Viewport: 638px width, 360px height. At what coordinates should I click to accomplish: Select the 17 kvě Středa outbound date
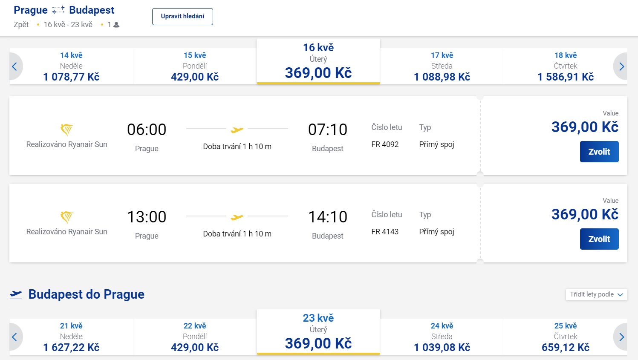pos(442,66)
